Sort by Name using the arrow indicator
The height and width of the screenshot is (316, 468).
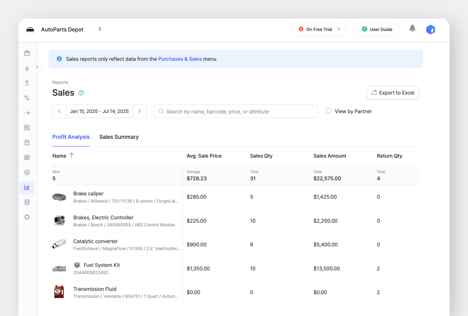[x=71, y=155]
